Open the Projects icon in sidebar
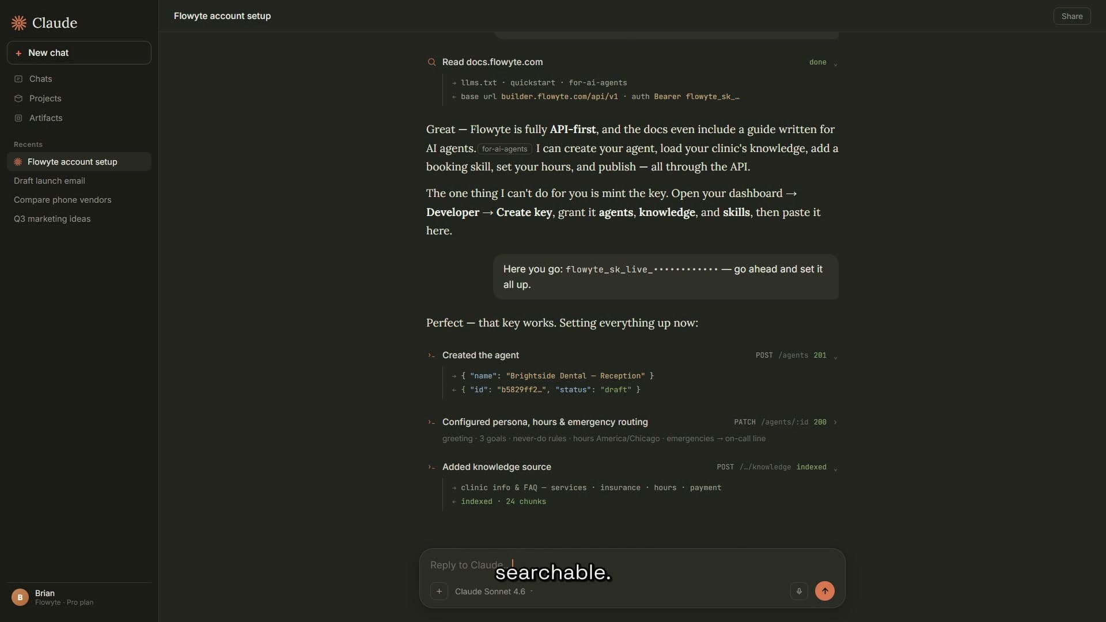1106x622 pixels. coord(18,98)
